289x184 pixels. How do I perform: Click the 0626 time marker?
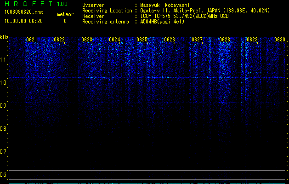point(170,40)
